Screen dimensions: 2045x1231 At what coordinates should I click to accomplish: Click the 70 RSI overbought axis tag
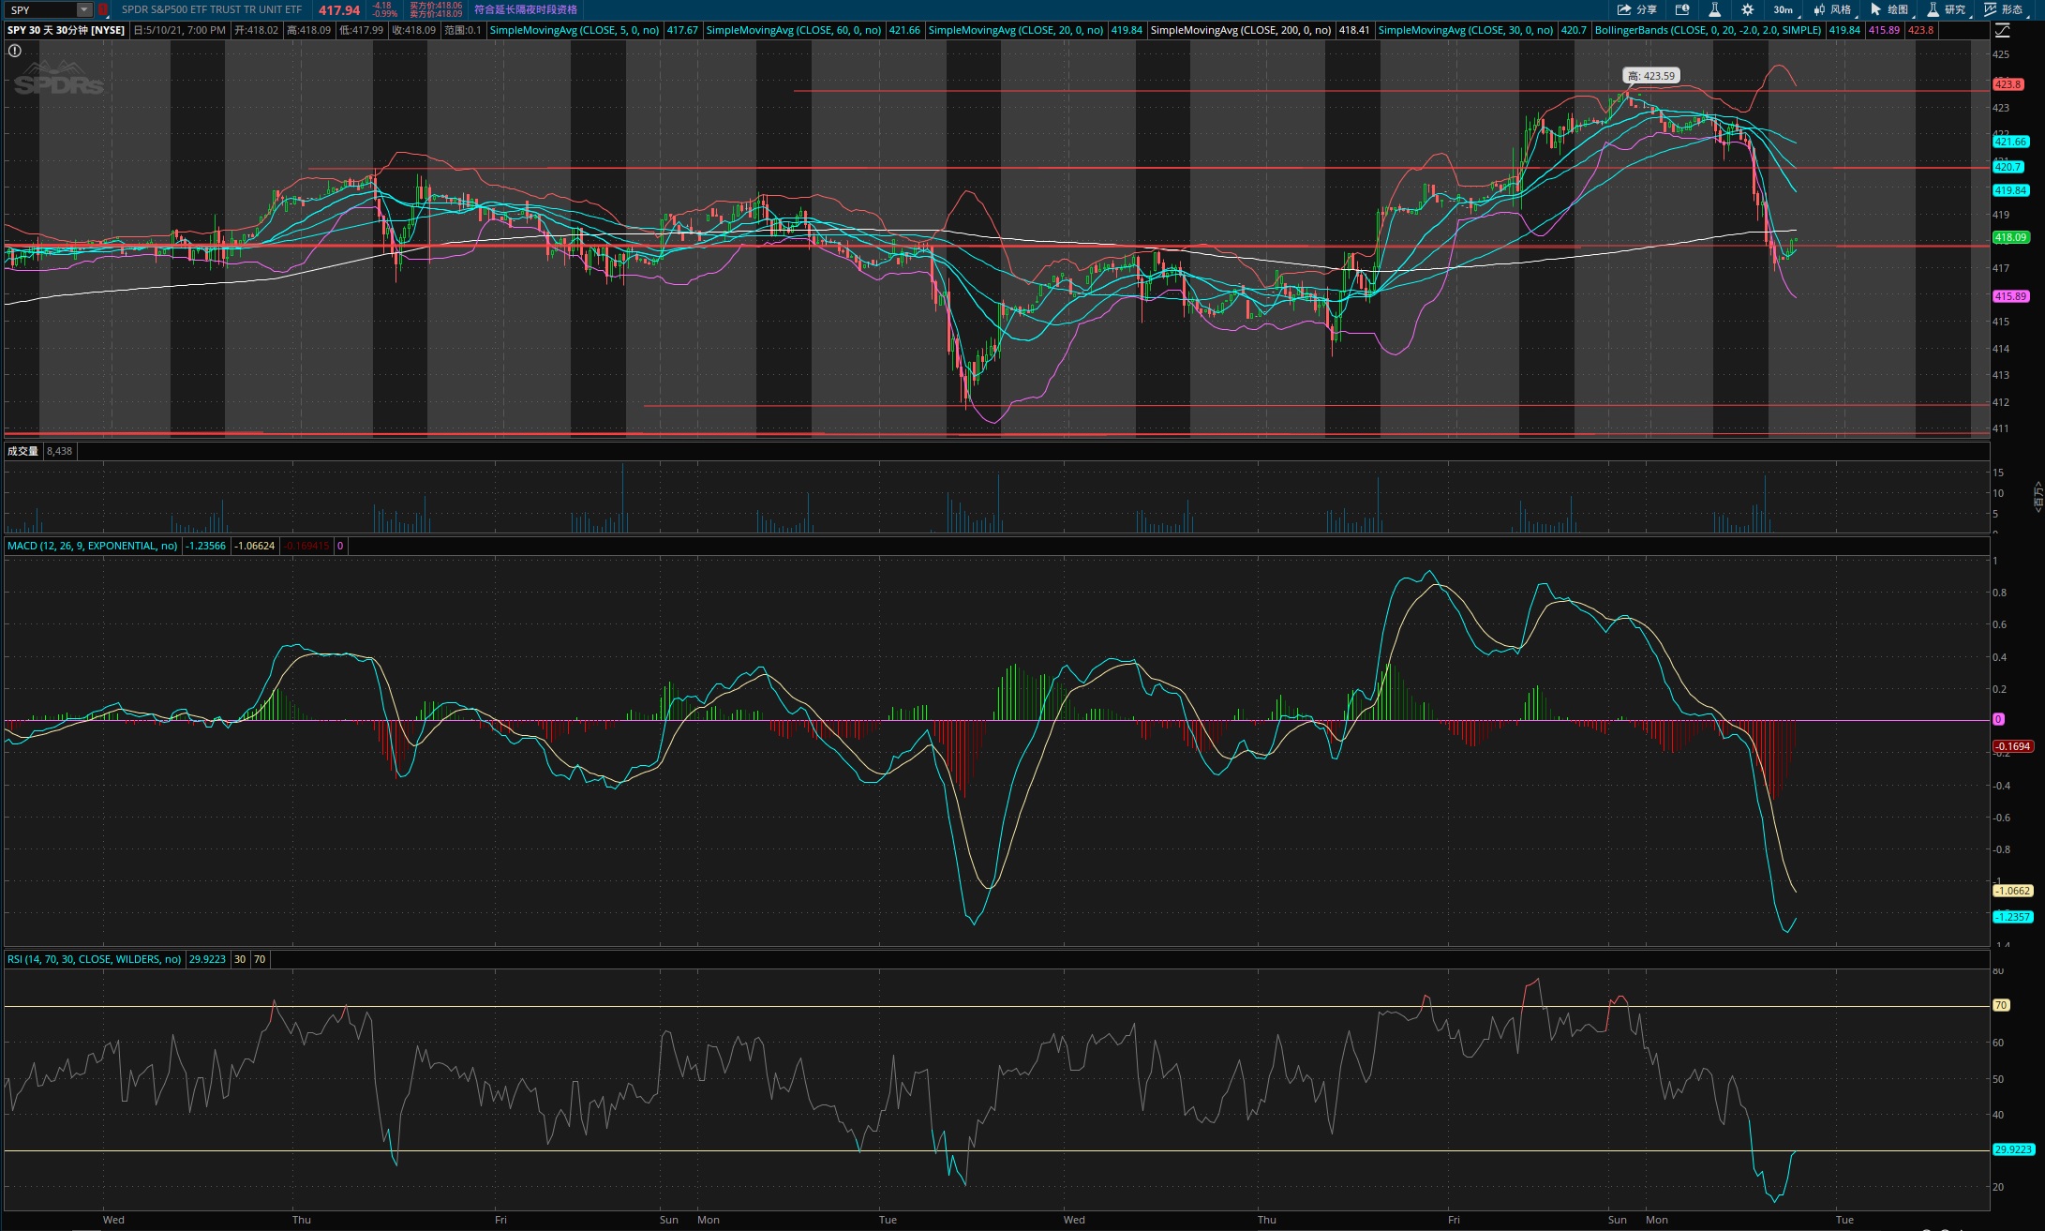(2000, 1005)
